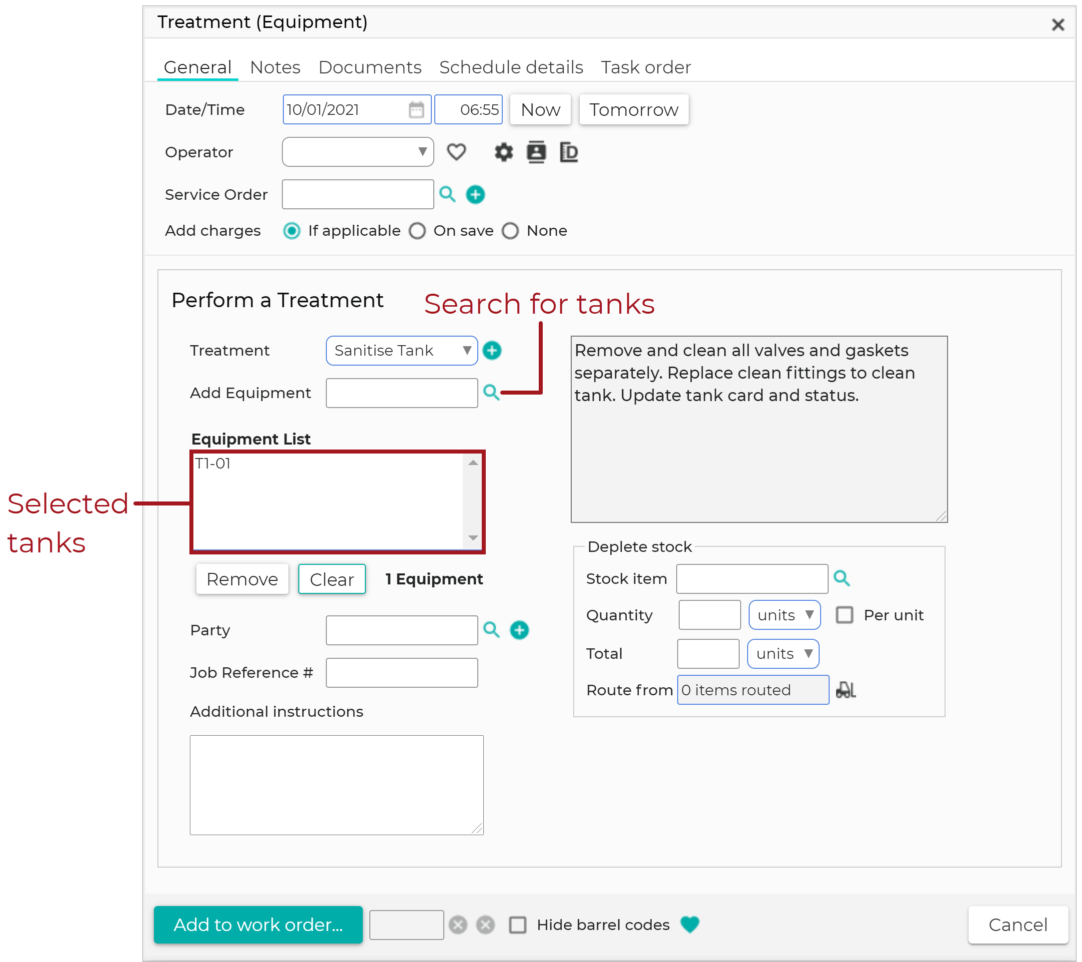The height and width of the screenshot is (962, 1082).
Task: Click the Clear equipment button
Action: pyautogui.click(x=332, y=579)
